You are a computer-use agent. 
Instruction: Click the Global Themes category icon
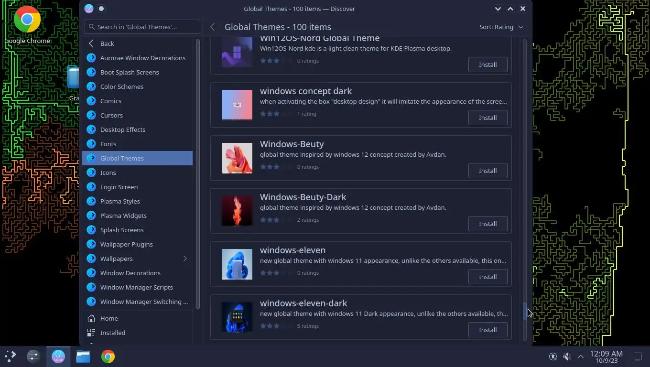tap(91, 158)
